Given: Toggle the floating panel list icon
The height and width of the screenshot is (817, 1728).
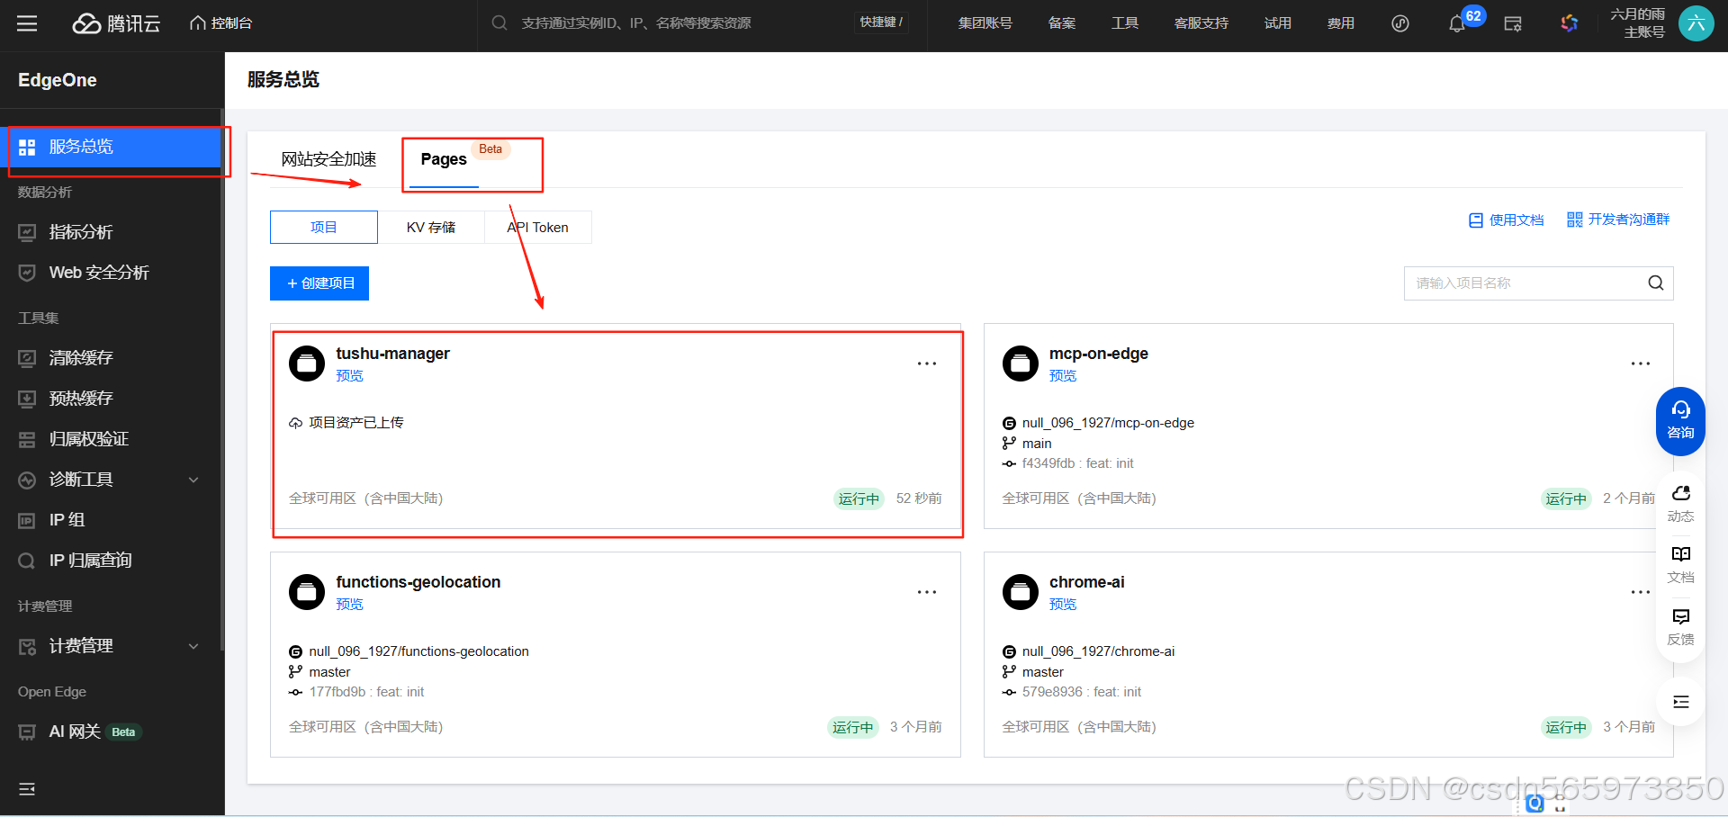Looking at the screenshot, I should click(x=1680, y=702).
